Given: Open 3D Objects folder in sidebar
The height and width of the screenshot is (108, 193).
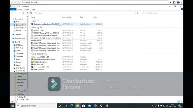Looking at the screenshot, I should 19,45.
